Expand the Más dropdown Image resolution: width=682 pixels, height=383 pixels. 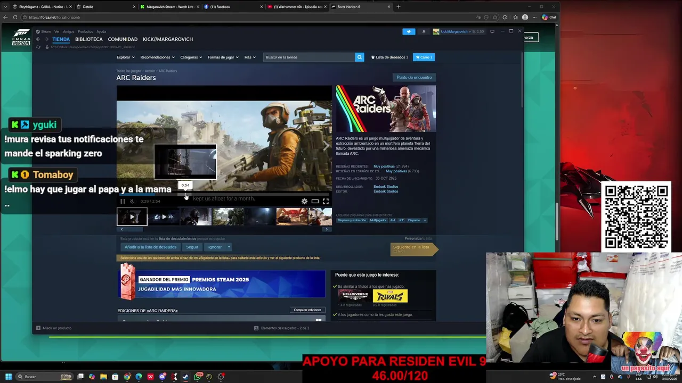pyautogui.click(x=250, y=57)
